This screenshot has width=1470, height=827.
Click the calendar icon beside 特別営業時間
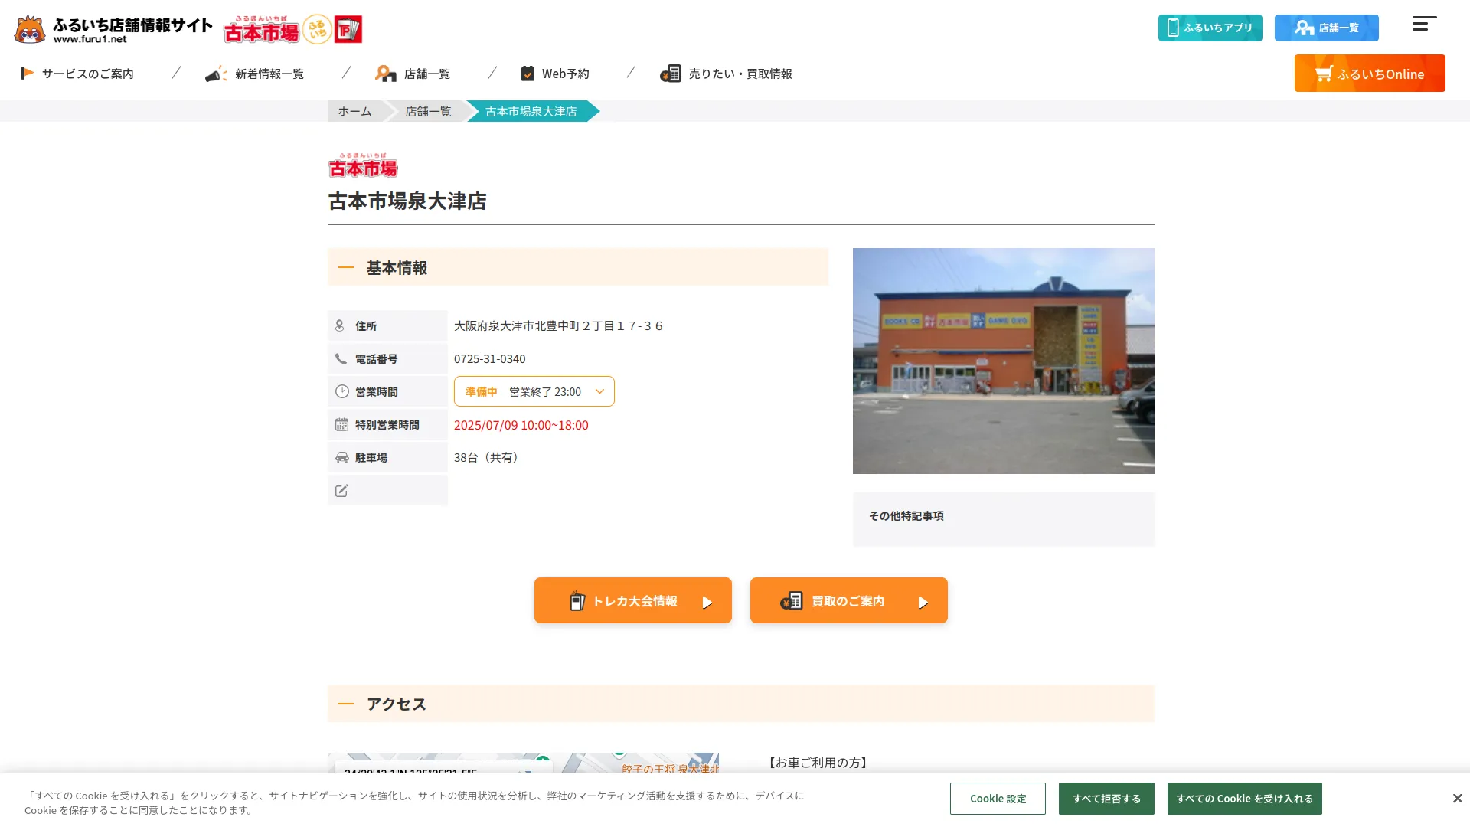click(341, 424)
